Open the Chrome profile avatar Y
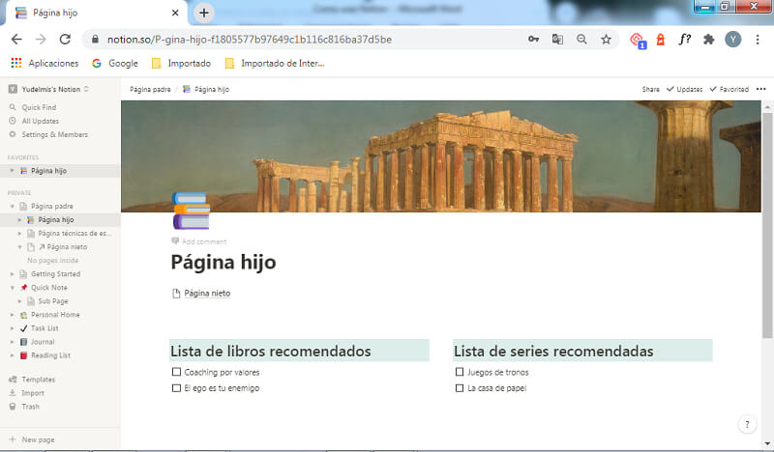774x452 pixels. point(732,40)
